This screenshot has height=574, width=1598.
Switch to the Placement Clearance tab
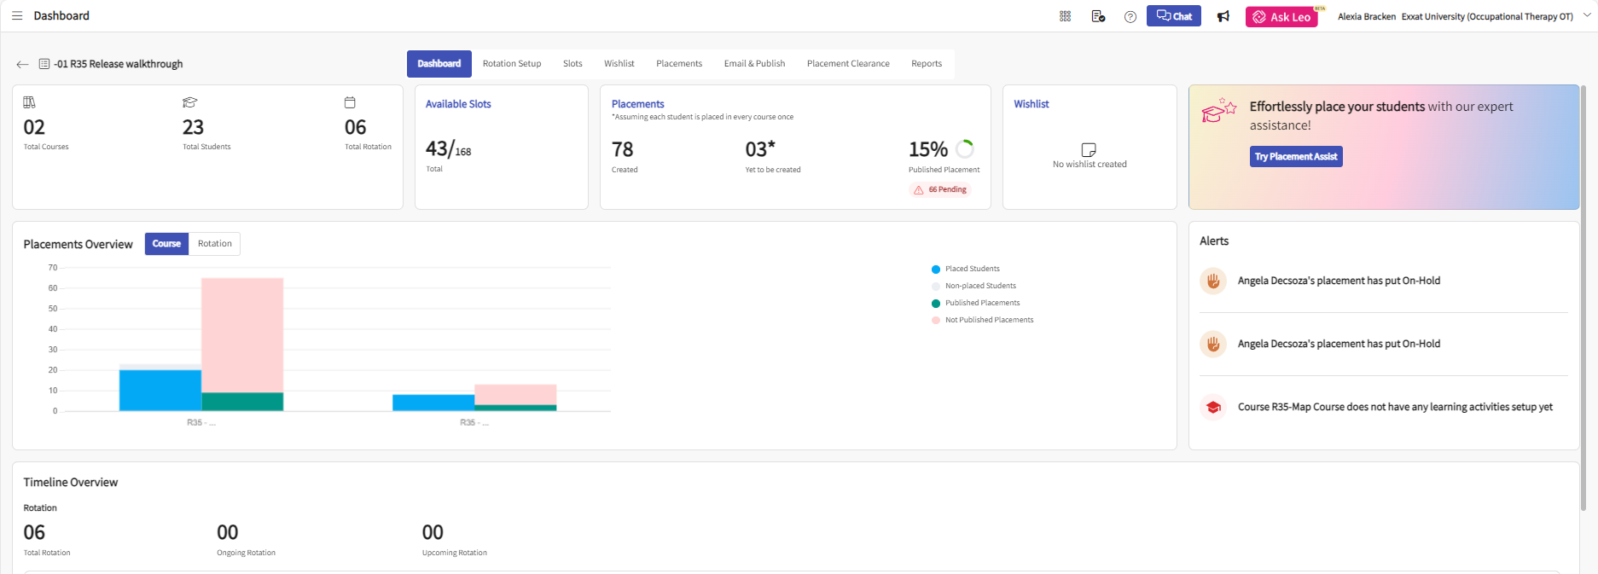[x=848, y=64]
